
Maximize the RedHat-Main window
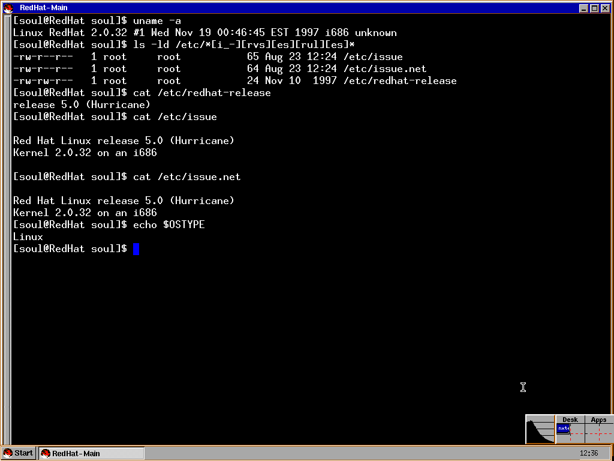pos(594,8)
